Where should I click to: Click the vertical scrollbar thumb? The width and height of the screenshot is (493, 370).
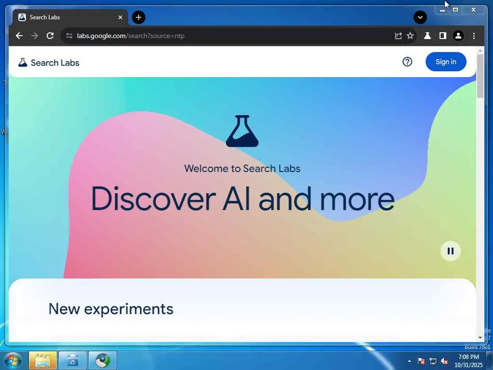tap(480, 76)
